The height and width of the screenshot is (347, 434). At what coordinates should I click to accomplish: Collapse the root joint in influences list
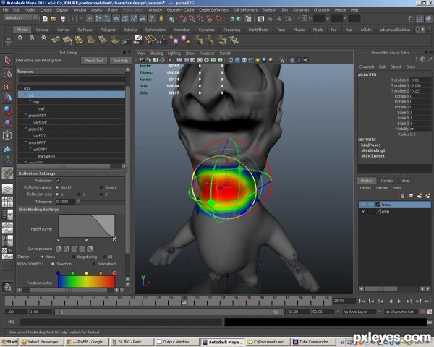pos(20,88)
